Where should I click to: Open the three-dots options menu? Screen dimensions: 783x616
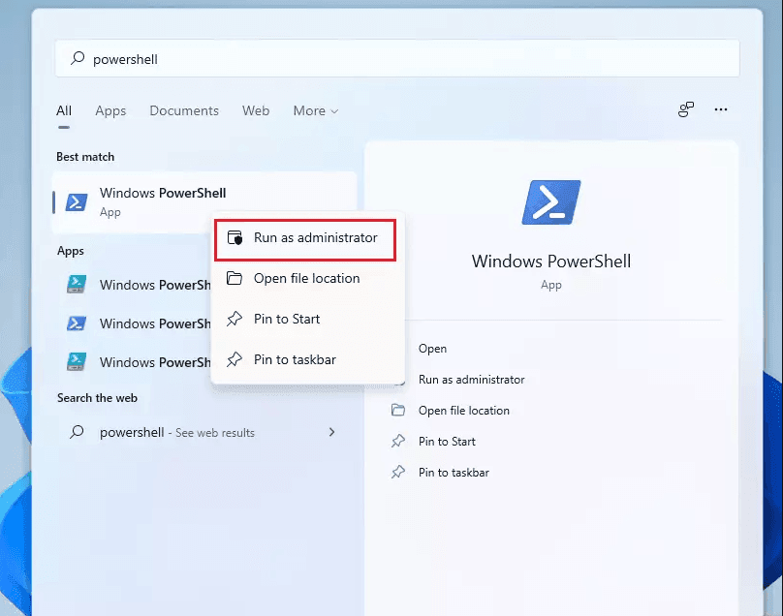[x=721, y=109]
